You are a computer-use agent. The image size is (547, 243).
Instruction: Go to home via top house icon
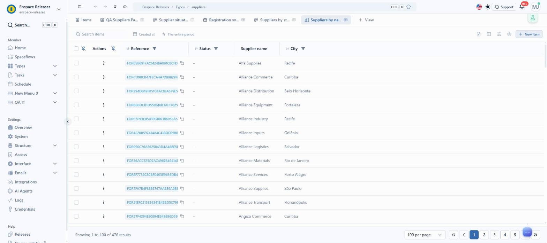click(x=125, y=7)
